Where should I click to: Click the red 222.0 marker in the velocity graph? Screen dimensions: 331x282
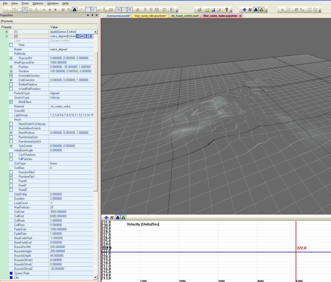tap(301, 248)
